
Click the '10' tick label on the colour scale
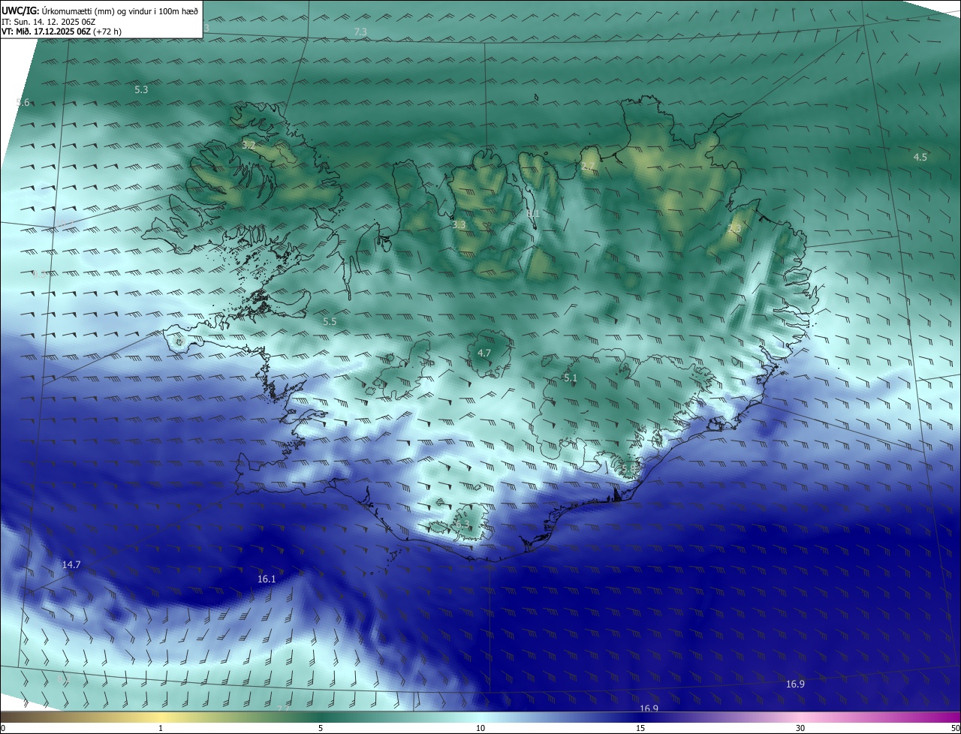480,728
